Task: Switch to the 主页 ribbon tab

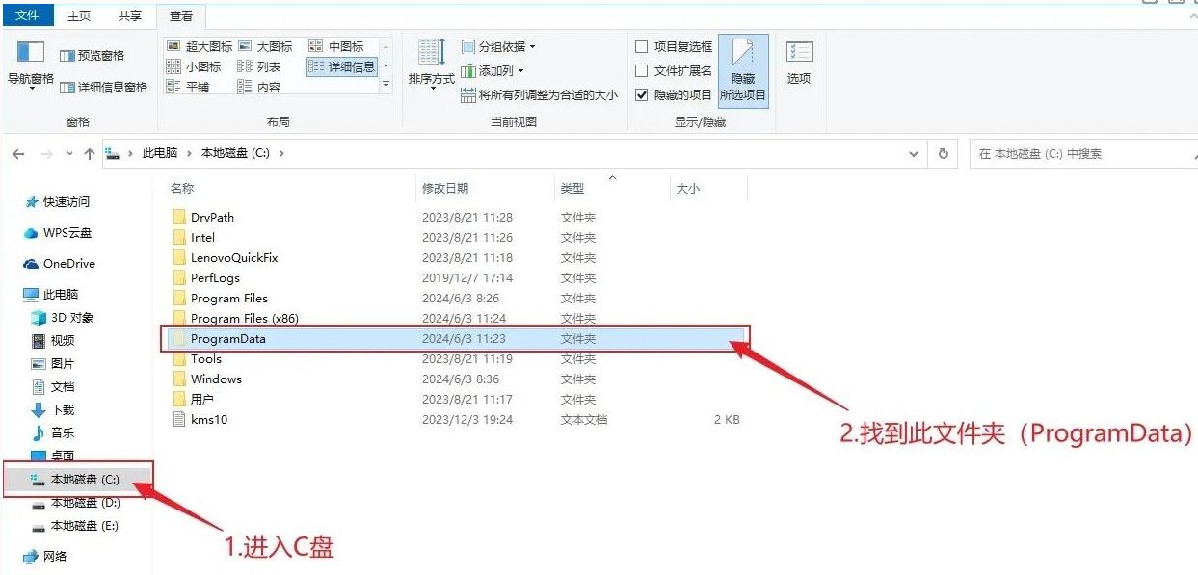Action: click(x=80, y=16)
